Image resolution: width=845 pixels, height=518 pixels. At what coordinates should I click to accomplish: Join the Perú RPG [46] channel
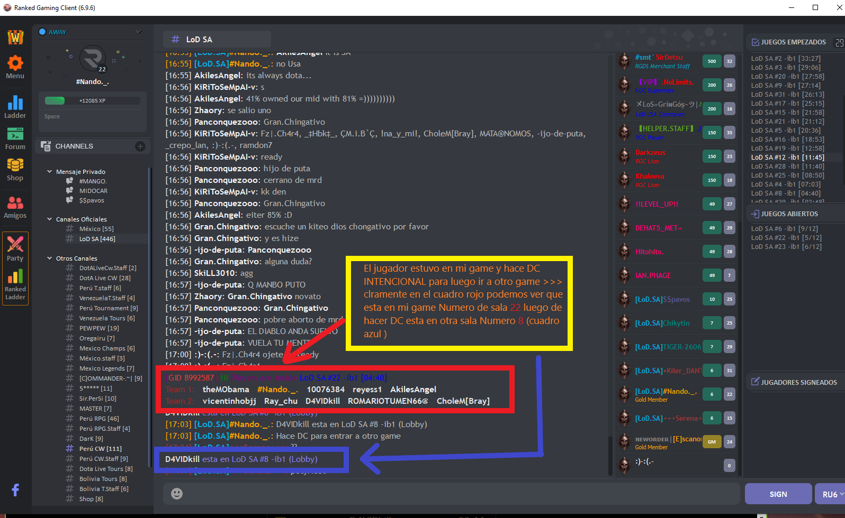pyautogui.click(x=99, y=419)
